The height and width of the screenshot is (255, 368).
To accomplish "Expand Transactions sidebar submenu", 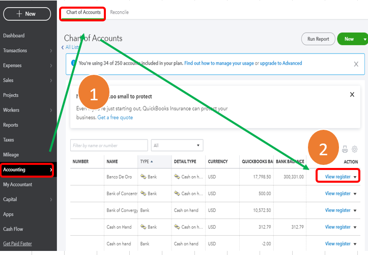I will 51,50.
